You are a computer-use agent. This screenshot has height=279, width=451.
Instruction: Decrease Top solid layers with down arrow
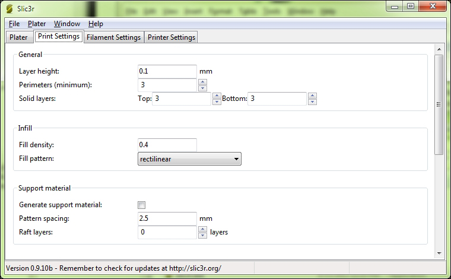tap(217, 102)
